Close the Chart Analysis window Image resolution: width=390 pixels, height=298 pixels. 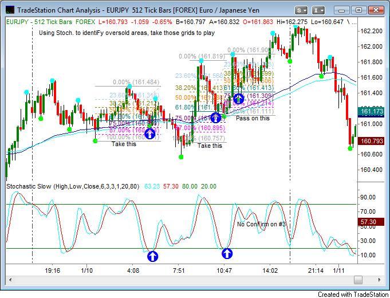[x=376, y=10]
